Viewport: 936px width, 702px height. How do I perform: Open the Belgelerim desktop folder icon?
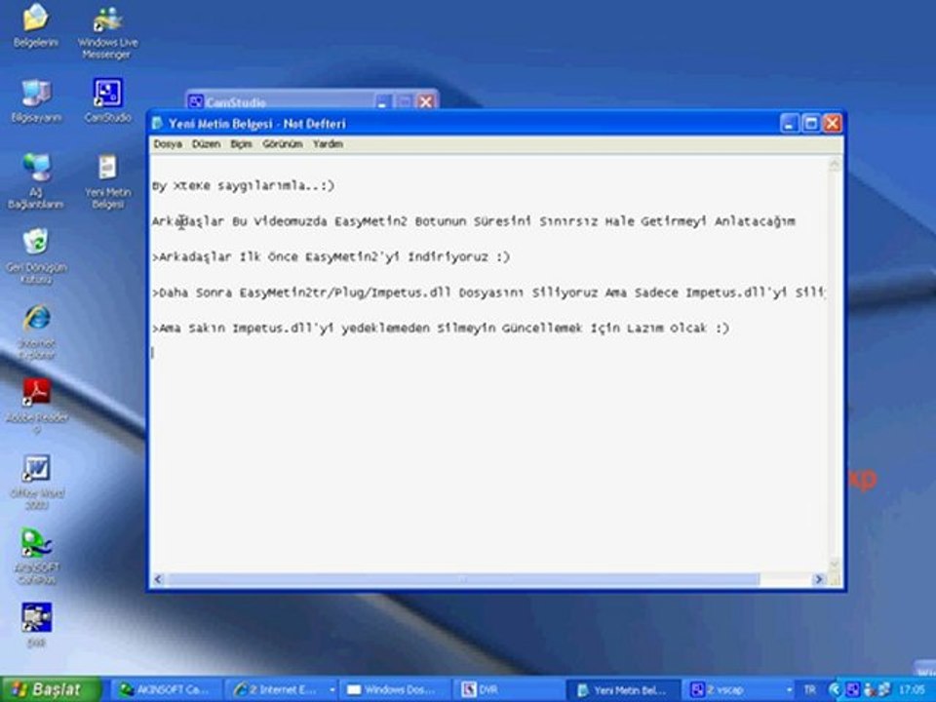point(36,25)
